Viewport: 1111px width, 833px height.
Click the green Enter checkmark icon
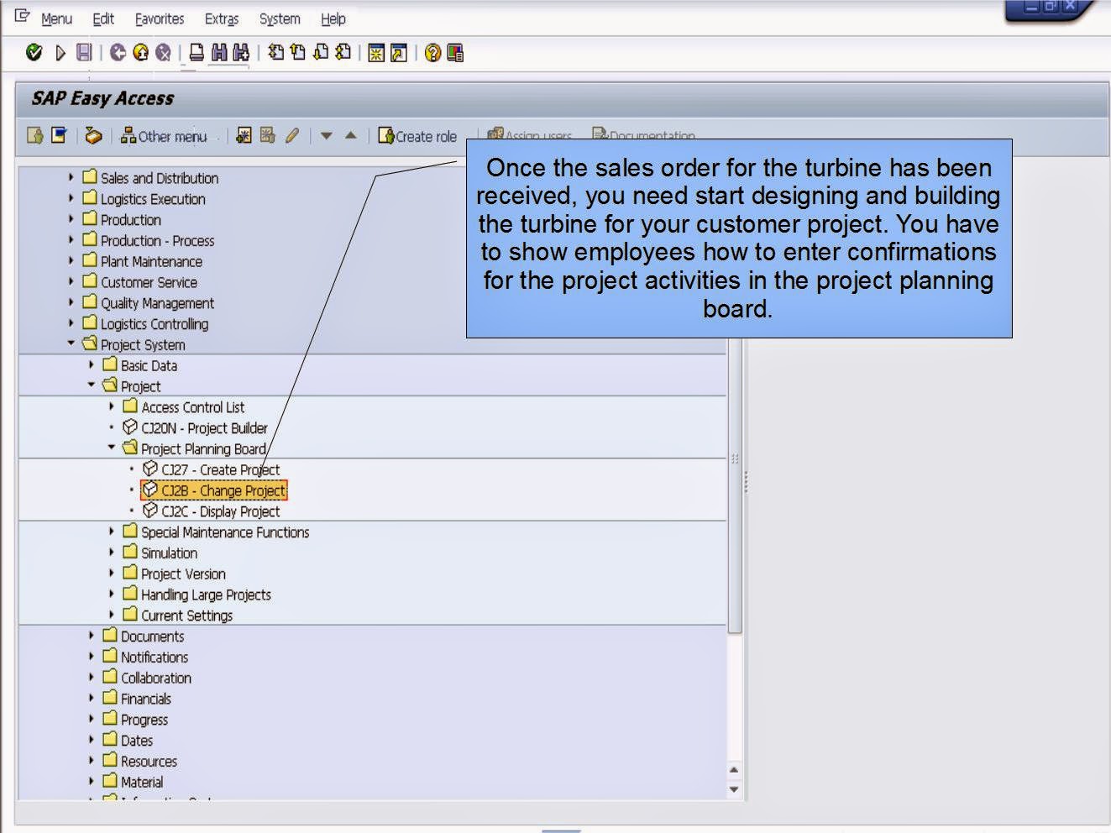[x=34, y=52]
